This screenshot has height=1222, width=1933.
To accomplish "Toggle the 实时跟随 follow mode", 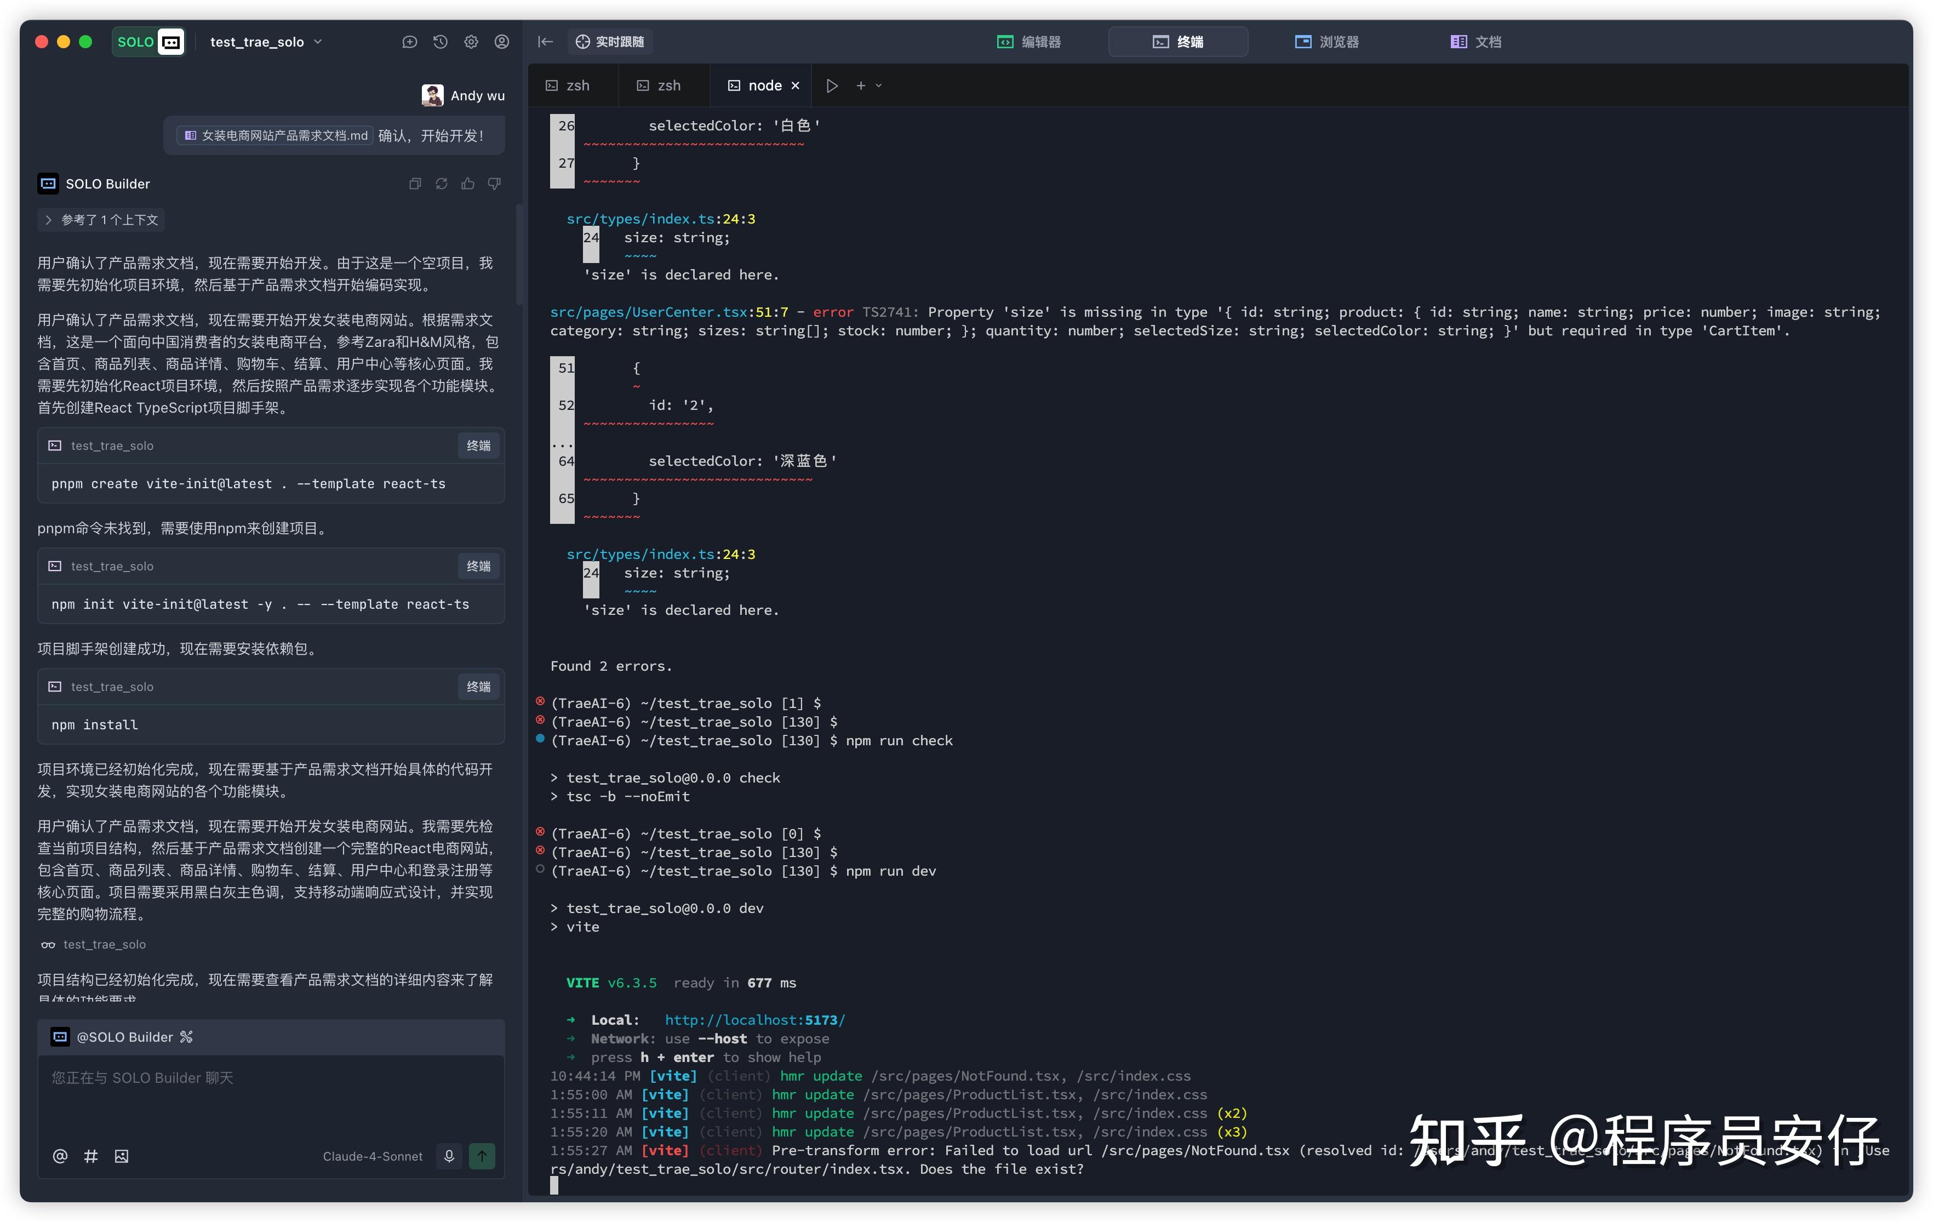I will (610, 41).
